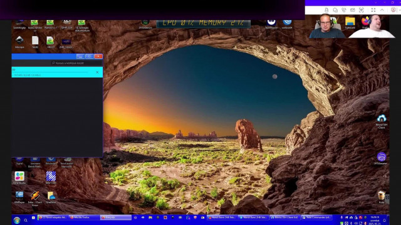This screenshot has width=401, height=225.
Task: Switch to Bitvise SSH Client taskbar task
Action: (284, 217)
